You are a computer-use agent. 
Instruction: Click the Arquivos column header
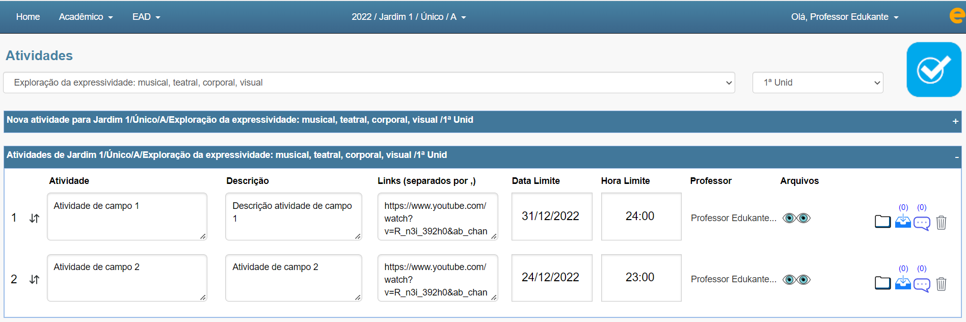[x=799, y=181]
